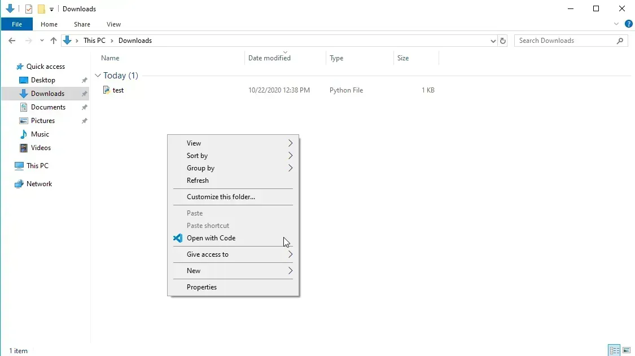Select Documents in the navigation pane

[x=48, y=107]
